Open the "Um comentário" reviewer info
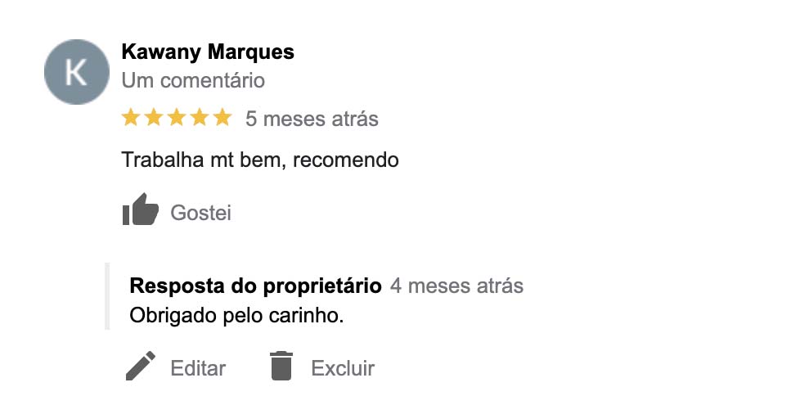800x414 pixels. click(193, 80)
